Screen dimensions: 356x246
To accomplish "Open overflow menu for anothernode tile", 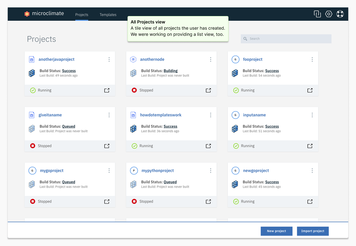I will click(x=211, y=60).
